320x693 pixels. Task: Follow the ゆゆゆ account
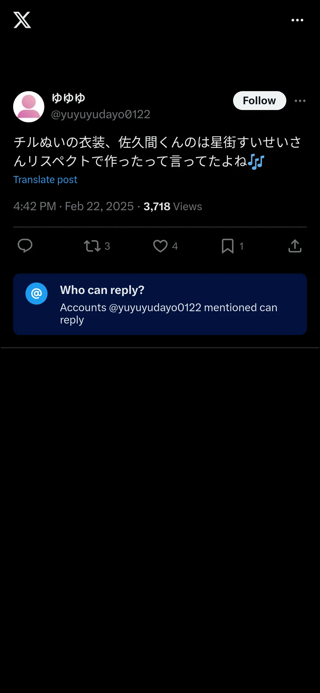click(x=260, y=100)
